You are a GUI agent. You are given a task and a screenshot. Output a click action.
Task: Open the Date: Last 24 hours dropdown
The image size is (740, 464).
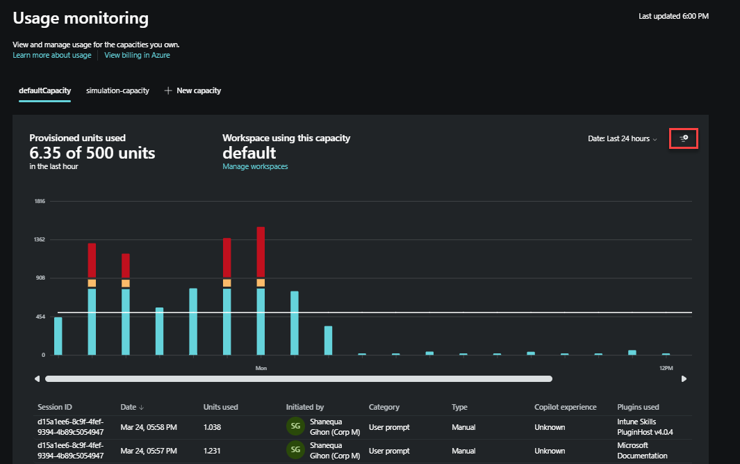pyautogui.click(x=622, y=138)
